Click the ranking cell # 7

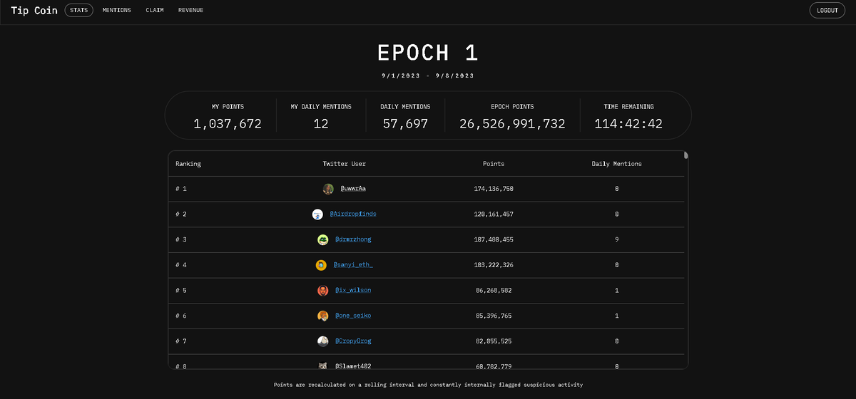click(x=181, y=341)
